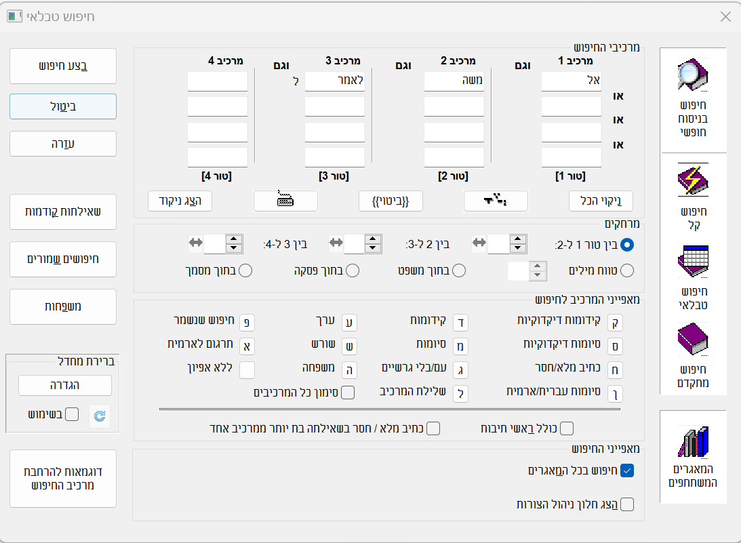Click the distance arrows icon for columns 1-2
The width and height of the screenshot is (741, 543).
479,243
